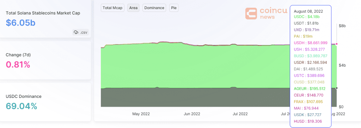361x128 pixels.
Task: Click the Jun 2022 axis label
Action: pos(192,114)
